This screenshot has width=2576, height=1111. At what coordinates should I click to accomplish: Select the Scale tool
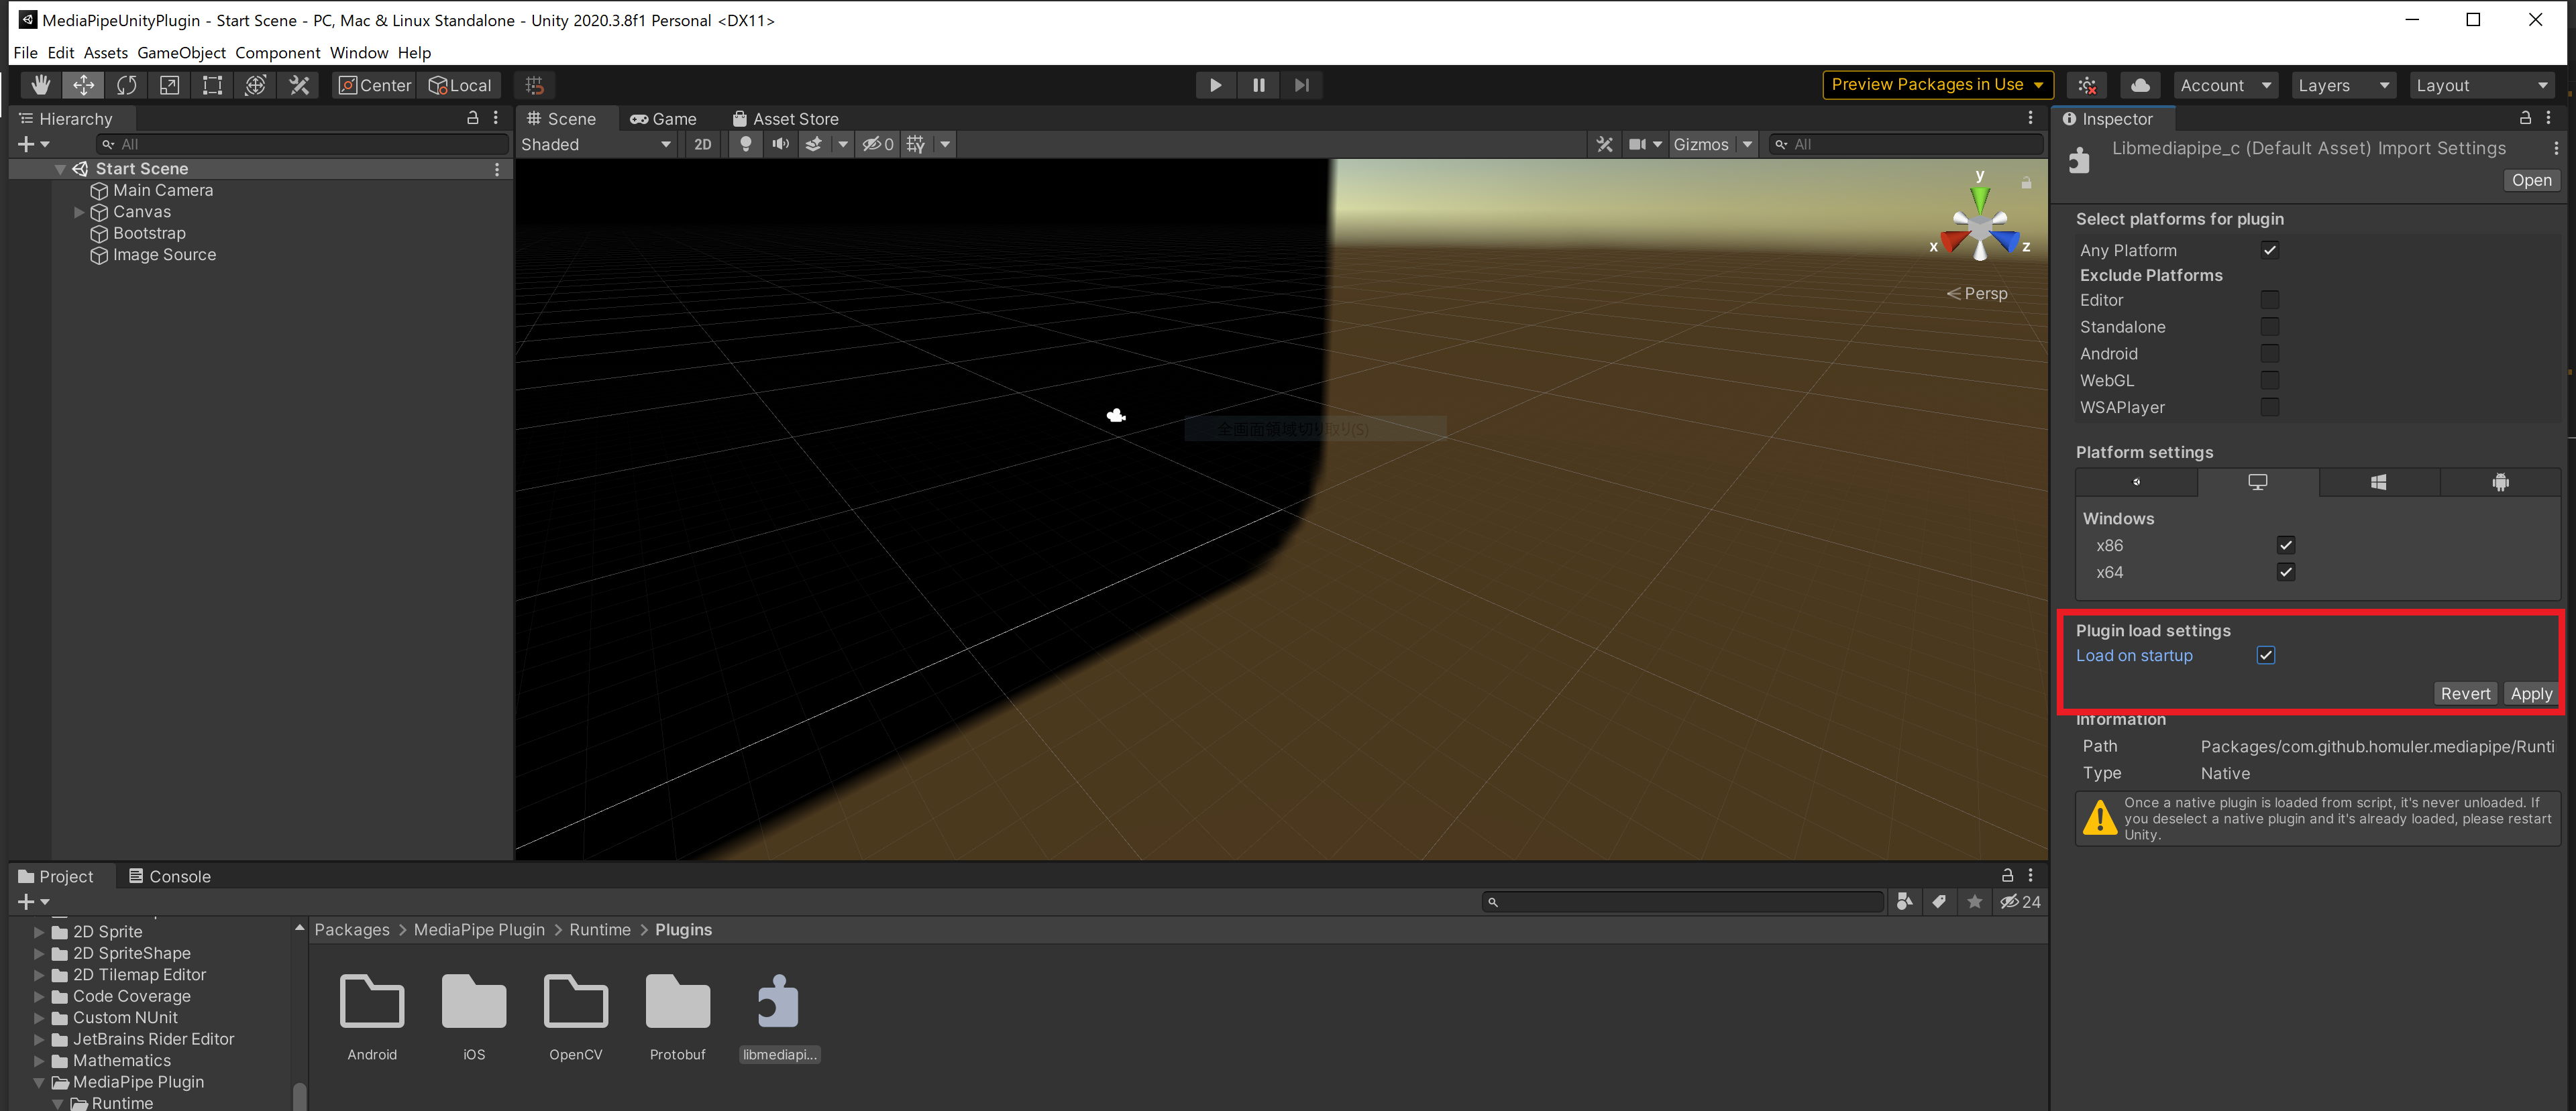pyautogui.click(x=169, y=85)
